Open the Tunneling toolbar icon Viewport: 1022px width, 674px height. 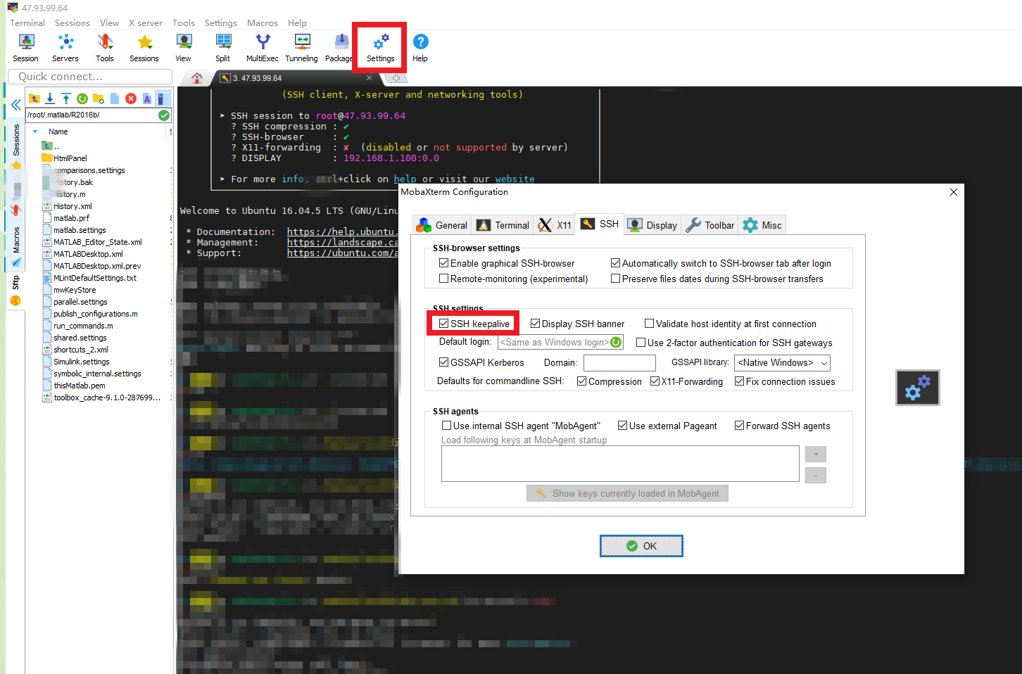(302, 48)
